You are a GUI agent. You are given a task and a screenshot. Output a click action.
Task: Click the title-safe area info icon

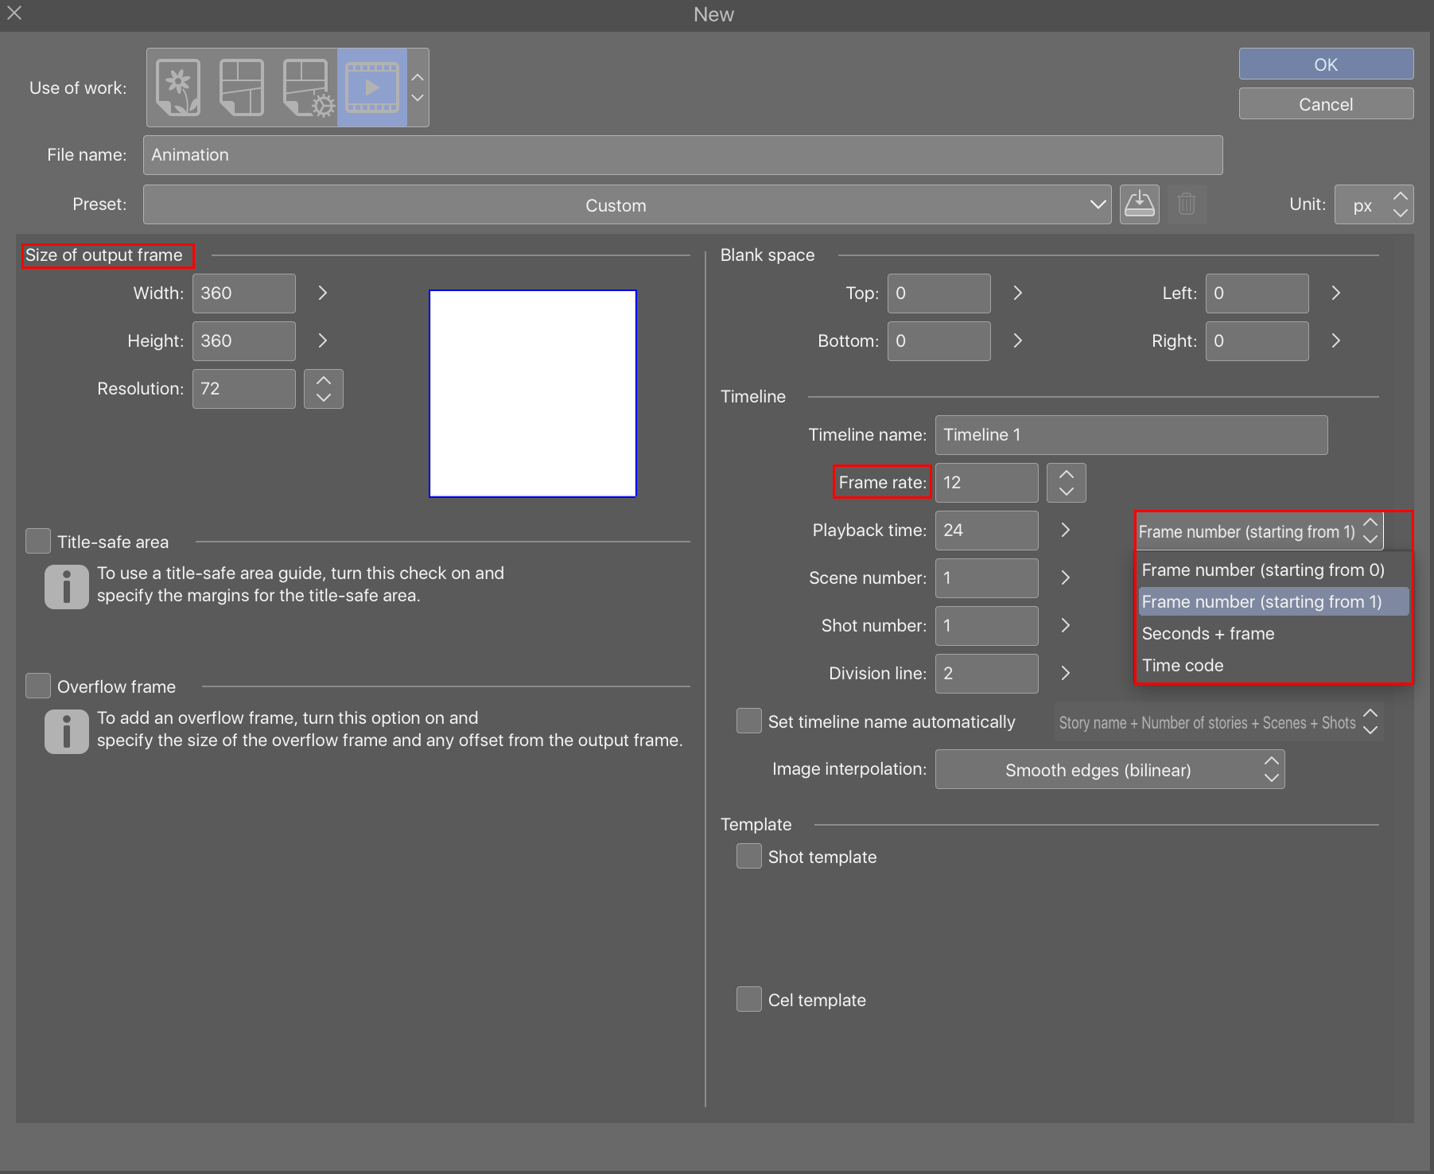[66, 587]
